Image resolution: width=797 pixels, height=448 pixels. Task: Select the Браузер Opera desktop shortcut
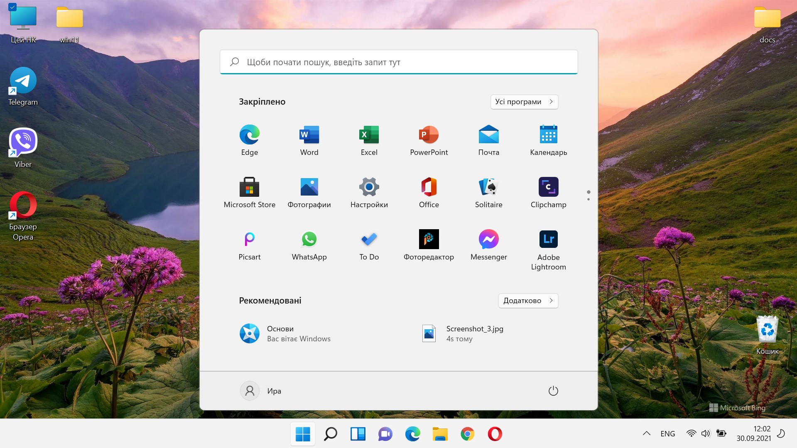[23, 216]
